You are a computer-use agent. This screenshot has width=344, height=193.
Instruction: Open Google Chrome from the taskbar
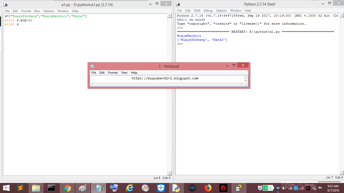coord(67,188)
